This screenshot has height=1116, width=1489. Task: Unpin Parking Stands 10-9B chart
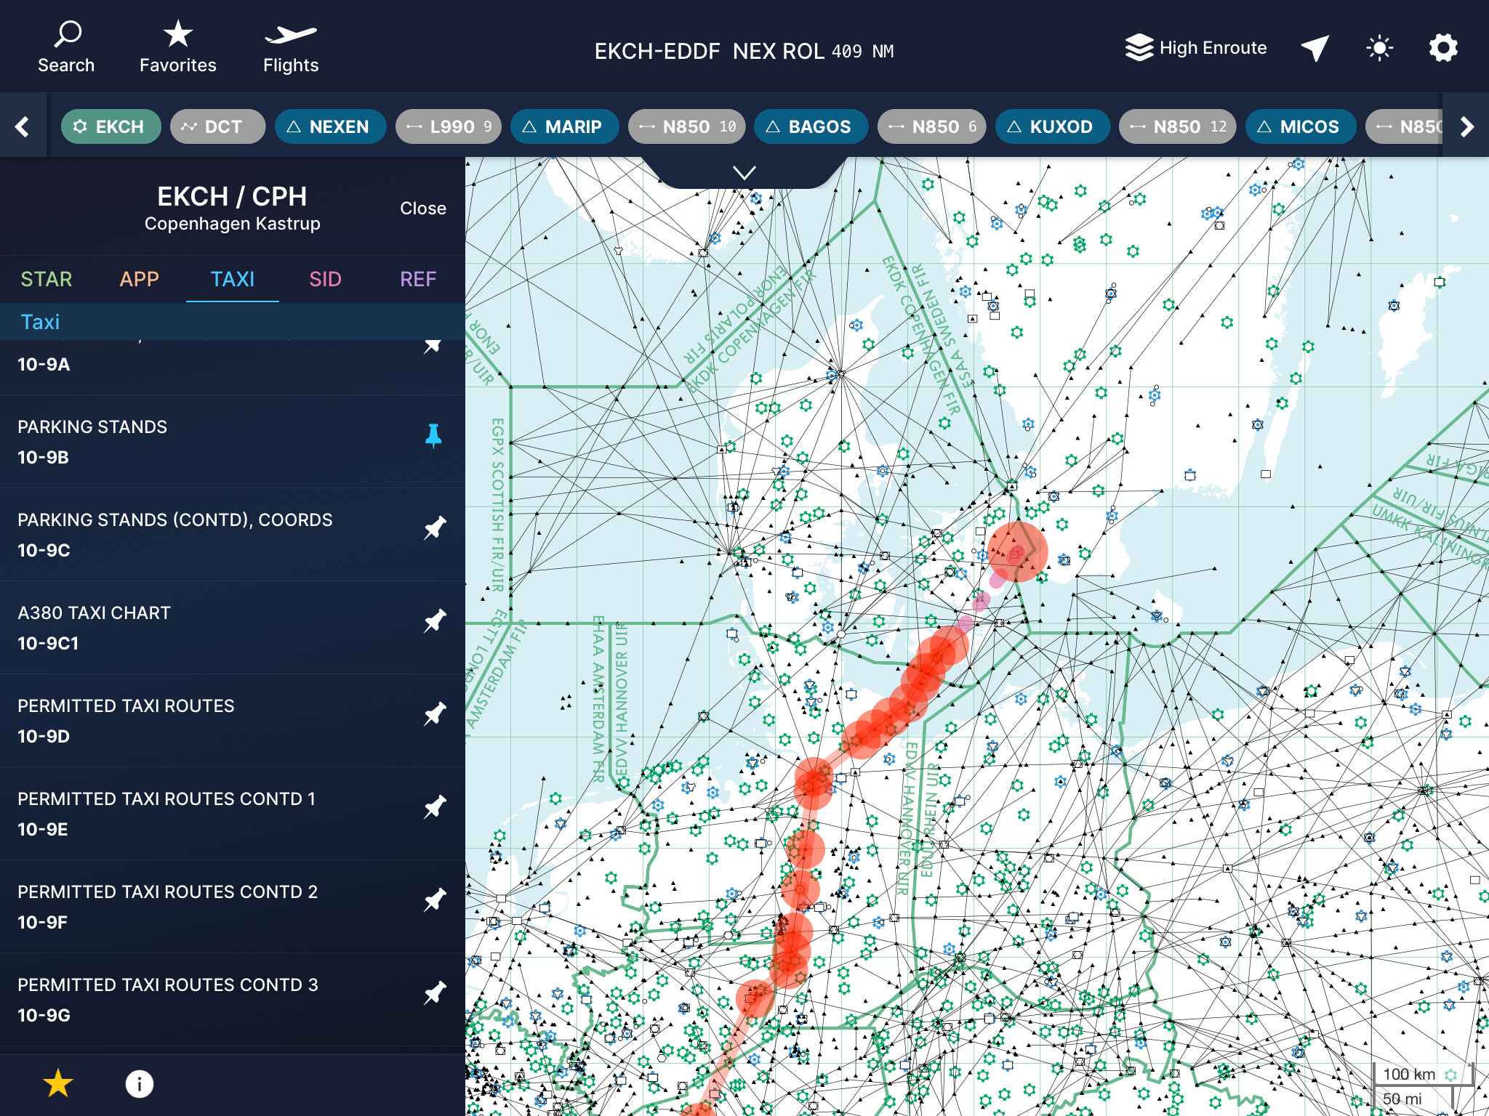coord(433,435)
